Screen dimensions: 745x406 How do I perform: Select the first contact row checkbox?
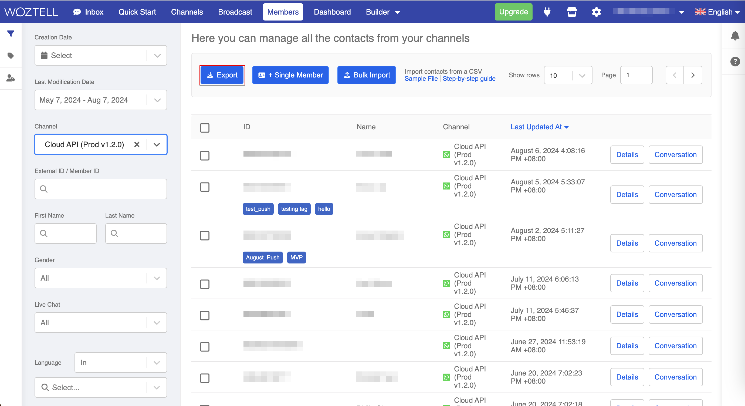coord(205,155)
